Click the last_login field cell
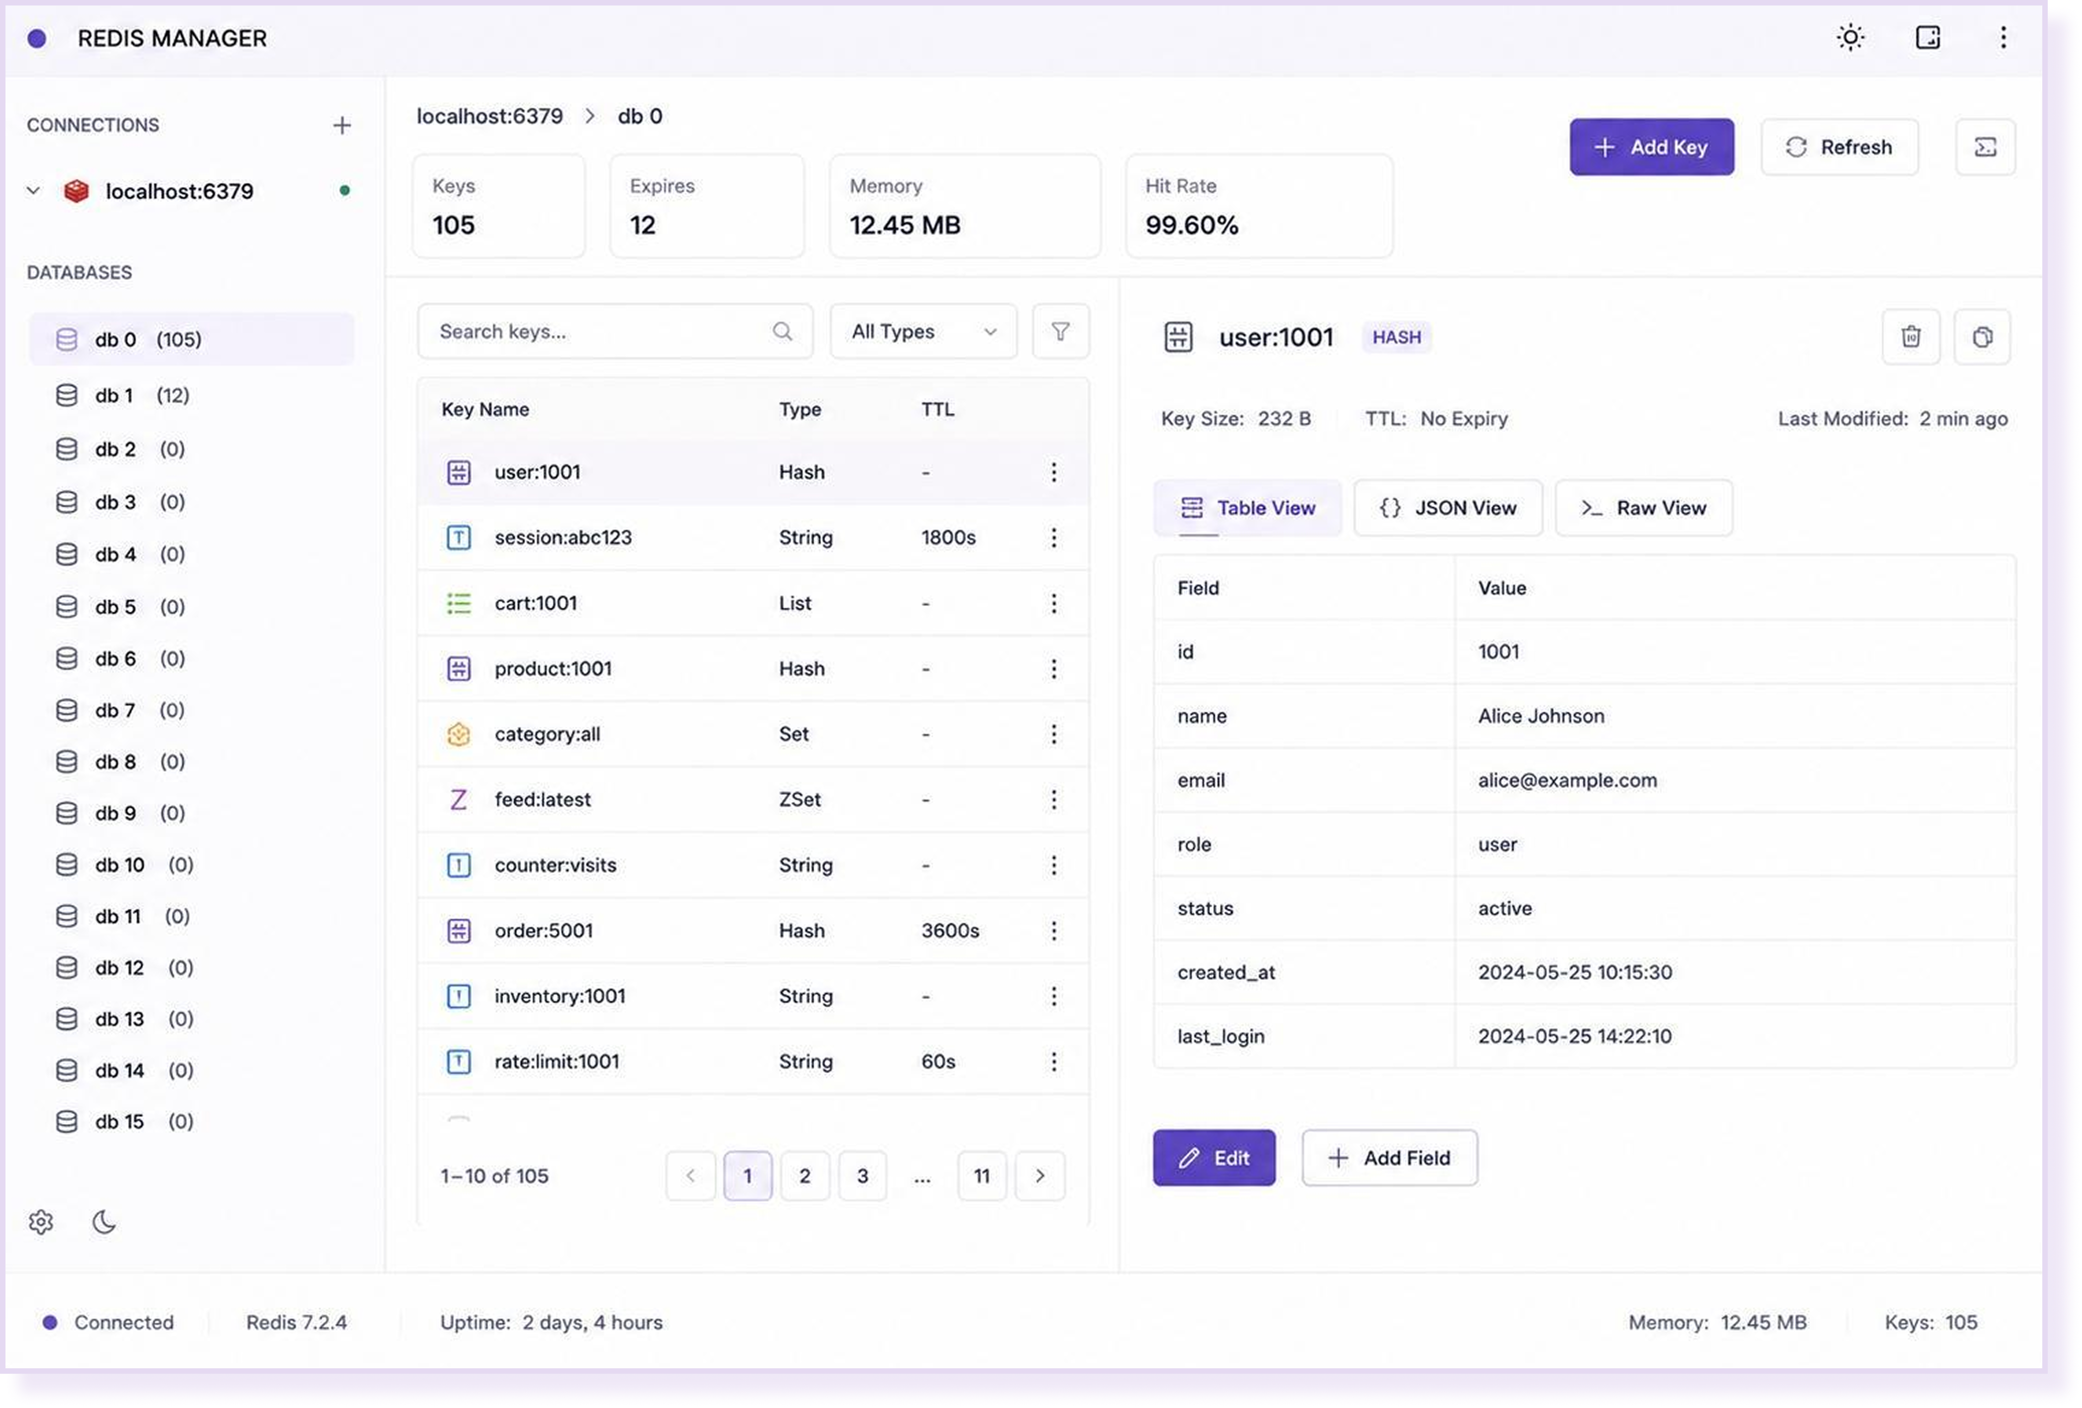The image size is (2082, 1408). (1304, 1036)
